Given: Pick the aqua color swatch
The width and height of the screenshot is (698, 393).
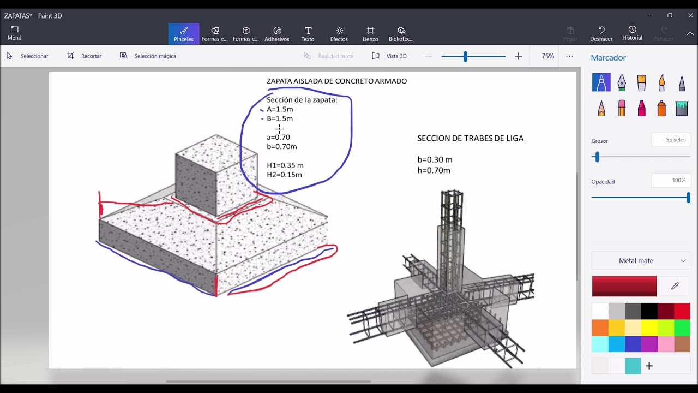Looking at the screenshot, I should click(x=600, y=344).
